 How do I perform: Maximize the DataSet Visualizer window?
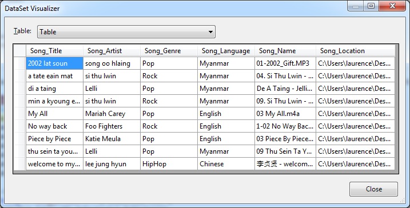point(371,6)
